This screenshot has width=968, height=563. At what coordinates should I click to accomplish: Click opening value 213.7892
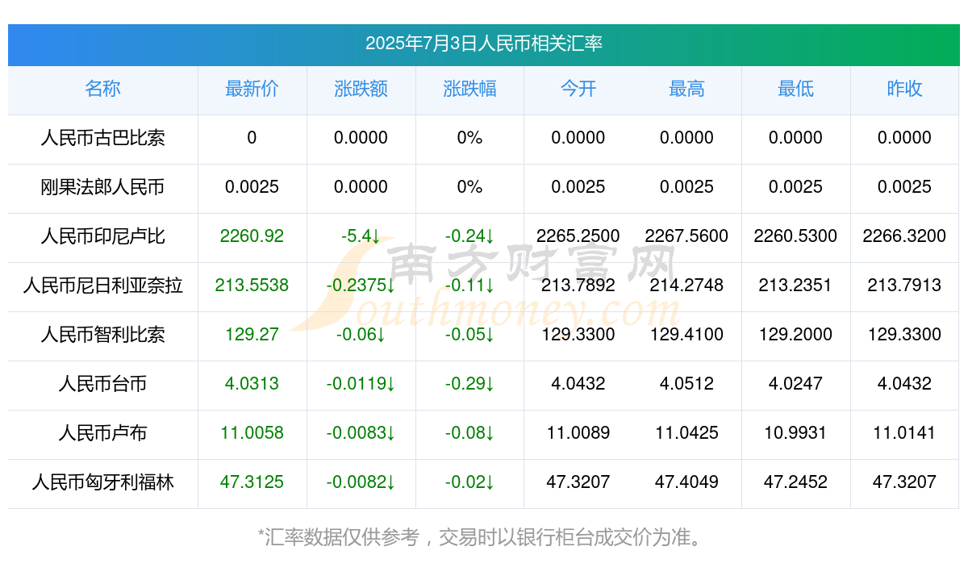click(578, 286)
